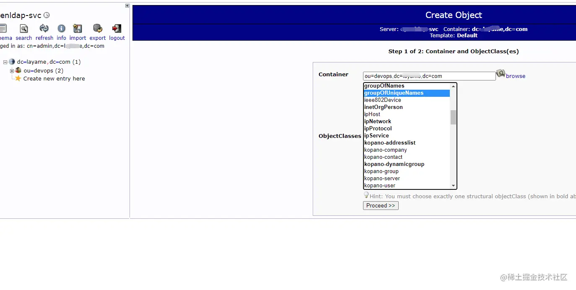Click the browse container icon
576x290 pixels.
(501, 74)
